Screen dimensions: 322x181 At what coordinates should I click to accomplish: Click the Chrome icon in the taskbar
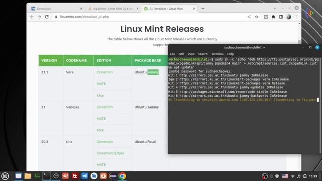(x=122, y=176)
